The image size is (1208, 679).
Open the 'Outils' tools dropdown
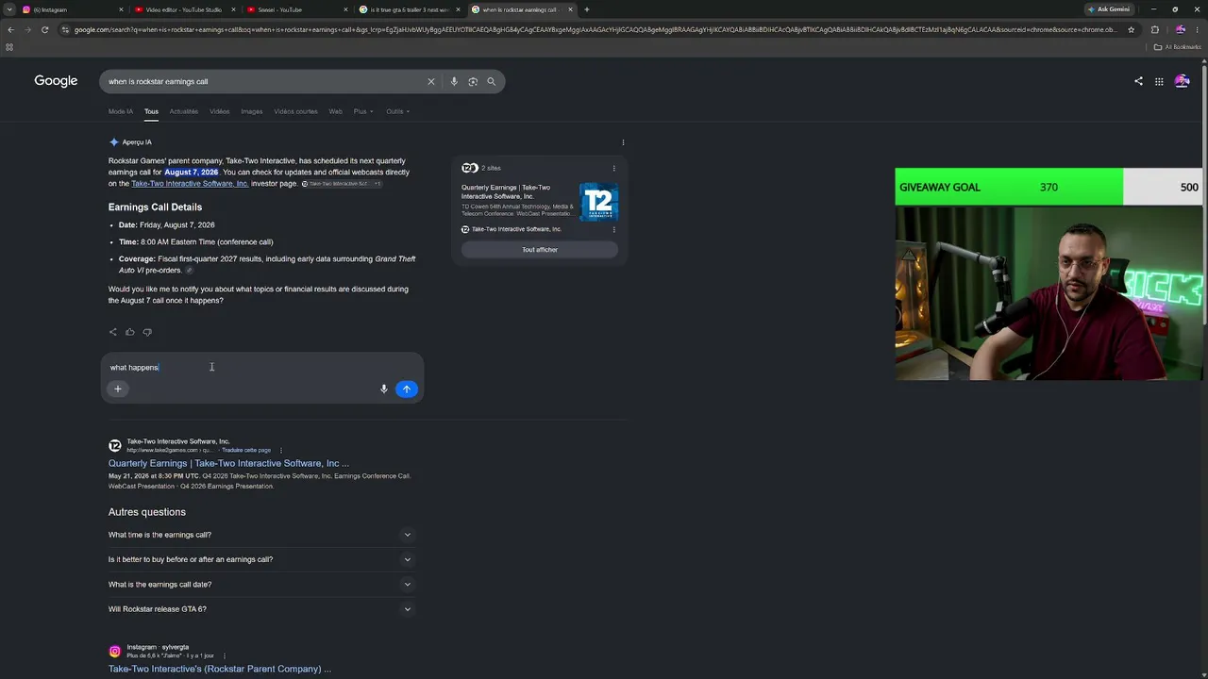pyautogui.click(x=396, y=111)
